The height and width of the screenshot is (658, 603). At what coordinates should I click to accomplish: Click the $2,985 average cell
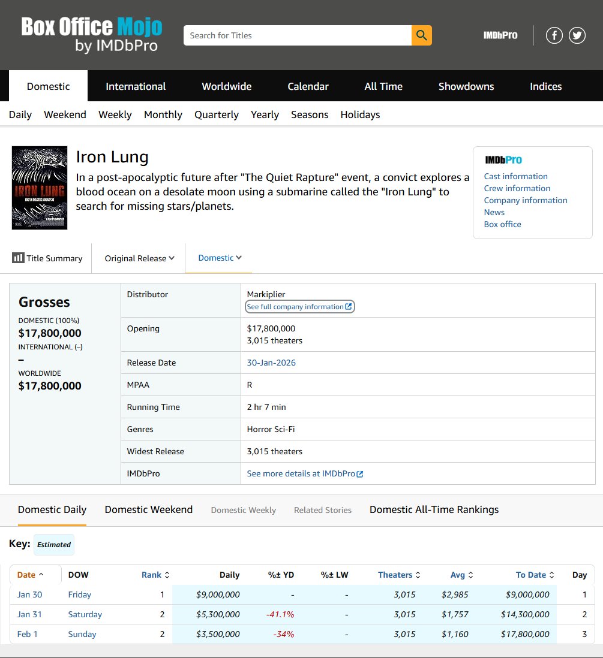pos(455,594)
